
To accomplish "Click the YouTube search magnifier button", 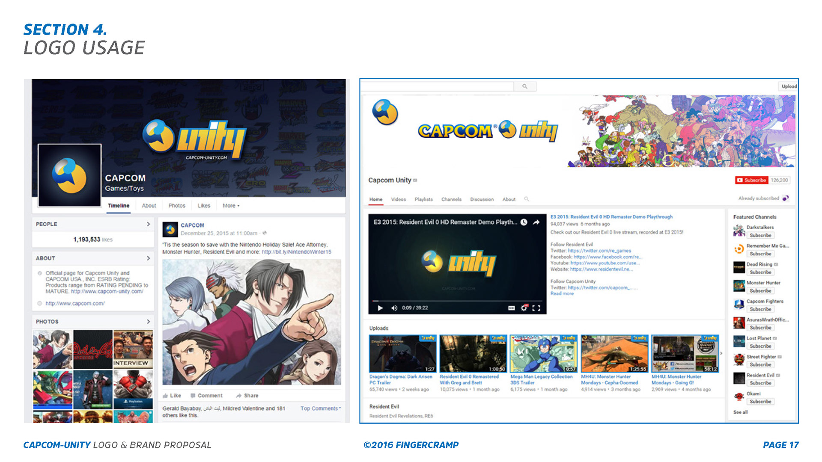I will (x=525, y=86).
